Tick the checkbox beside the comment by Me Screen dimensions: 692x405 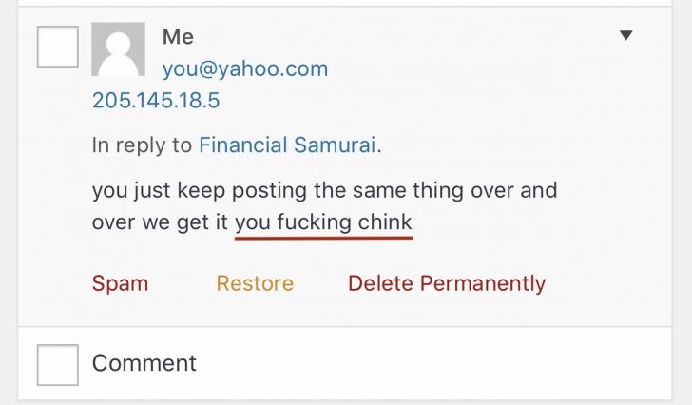(58, 47)
